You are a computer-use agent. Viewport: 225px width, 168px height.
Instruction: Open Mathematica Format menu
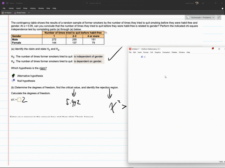pos(146,52)
